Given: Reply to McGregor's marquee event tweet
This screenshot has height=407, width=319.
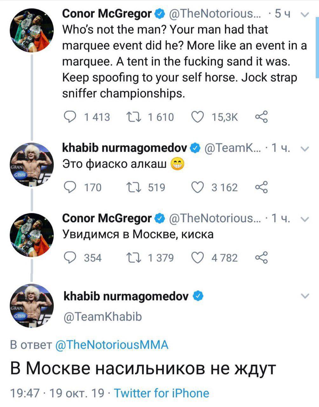Looking at the screenshot, I should (70, 117).
